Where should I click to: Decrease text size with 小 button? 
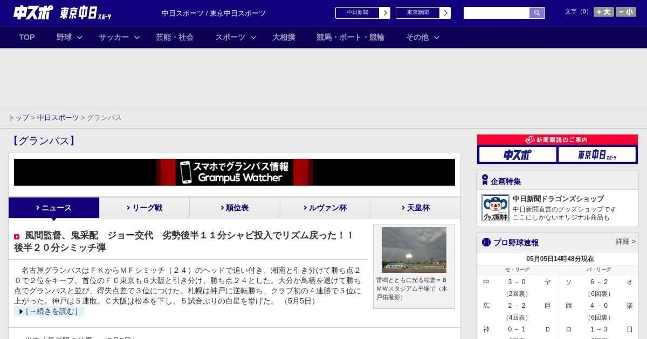626,12
